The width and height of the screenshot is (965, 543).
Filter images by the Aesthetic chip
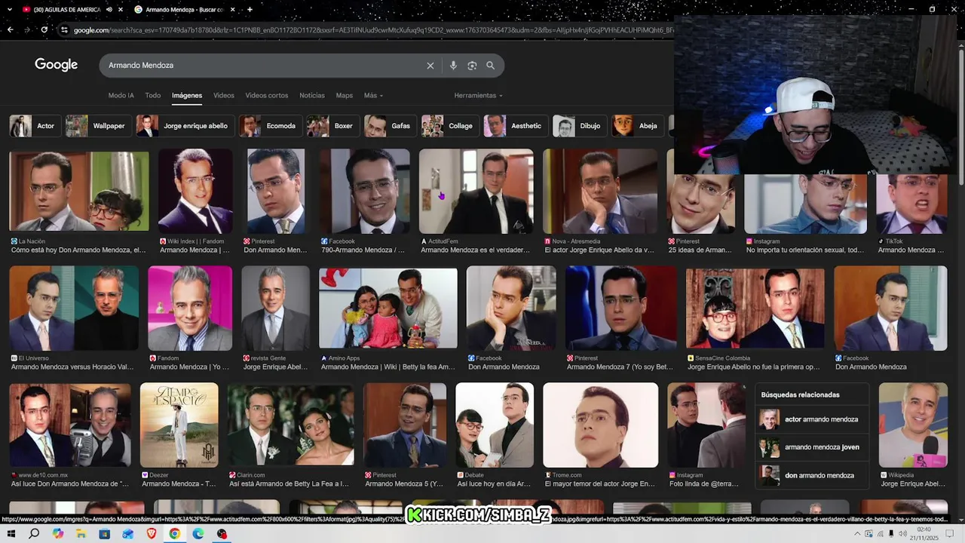(x=516, y=126)
